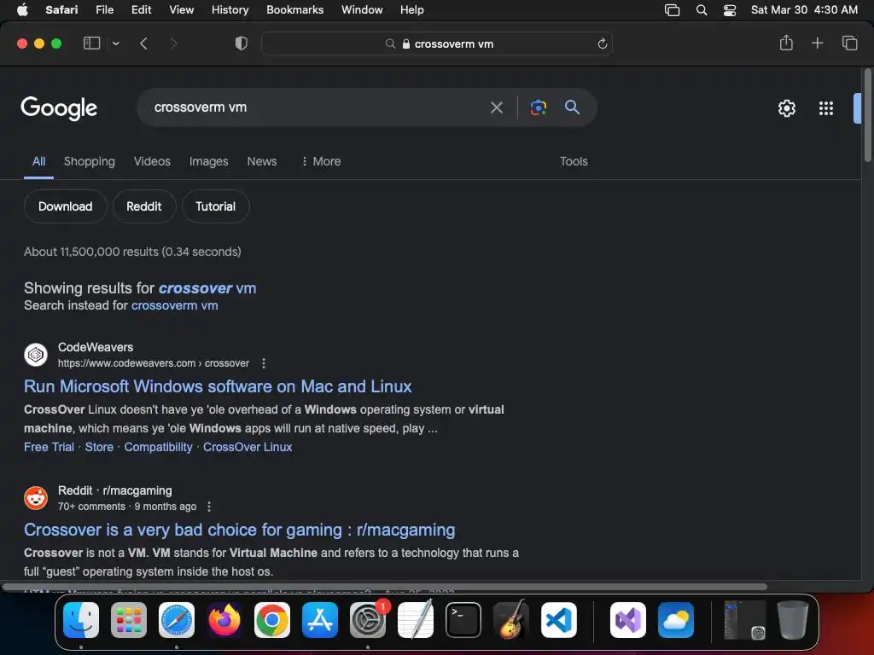This screenshot has width=874, height=655.
Task: Show tab overview icon
Action: 849,43
